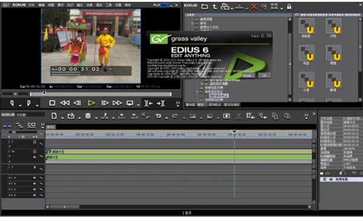Expand the player controls overflow chevron
Screen dimensions: 363x222
point(177,104)
